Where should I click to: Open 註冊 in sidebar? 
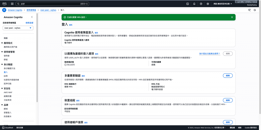pos(6,76)
